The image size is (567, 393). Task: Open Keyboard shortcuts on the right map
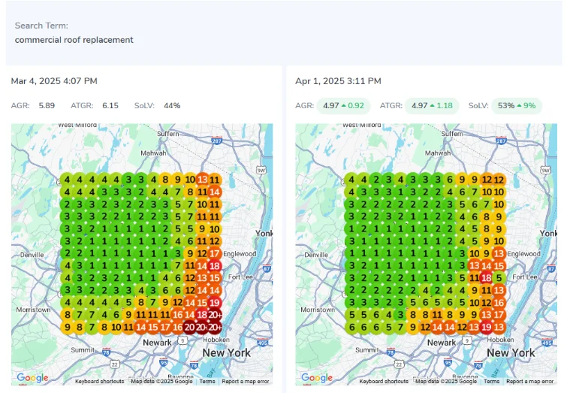(385, 382)
